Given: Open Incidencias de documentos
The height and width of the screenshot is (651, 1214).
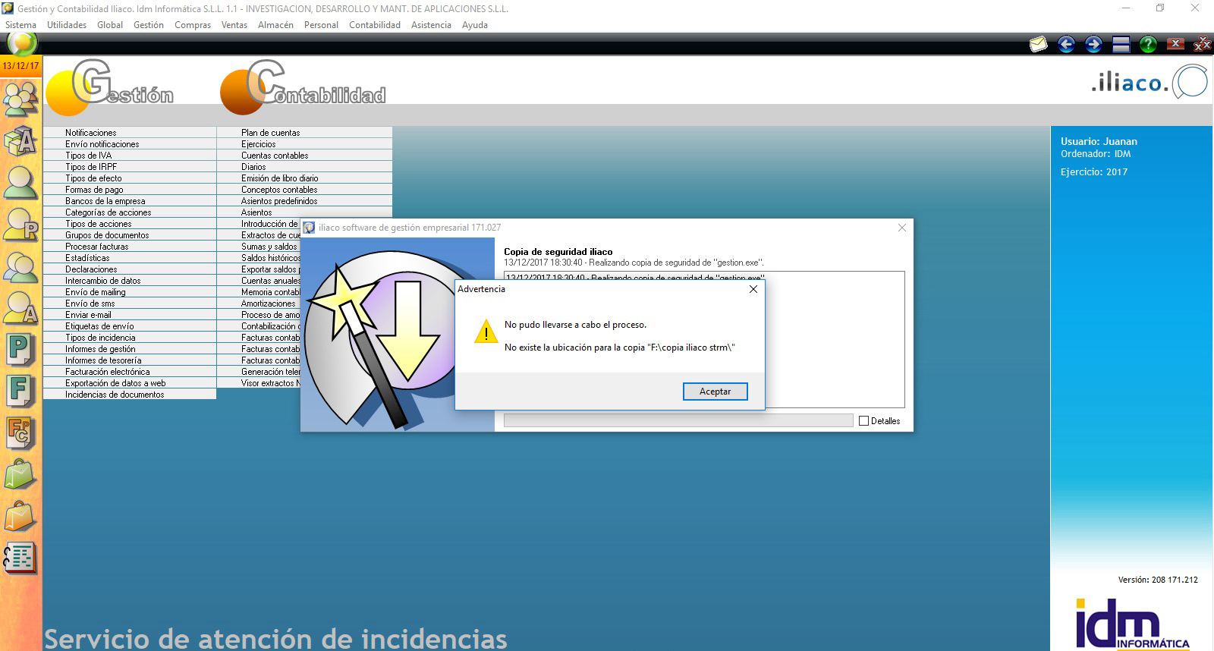Looking at the screenshot, I should 130,395.
